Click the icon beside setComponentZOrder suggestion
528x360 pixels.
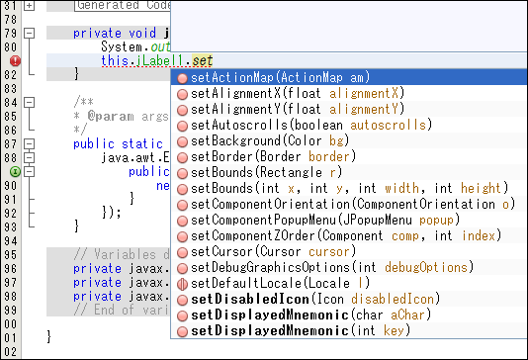[182, 236]
